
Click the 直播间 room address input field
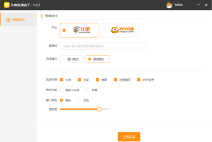(103, 46)
